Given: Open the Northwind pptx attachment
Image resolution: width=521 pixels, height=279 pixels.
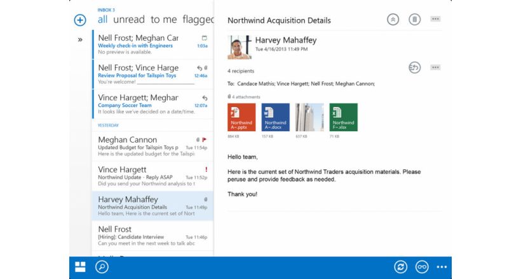Looking at the screenshot, I should pyautogui.click(x=241, y=117).
